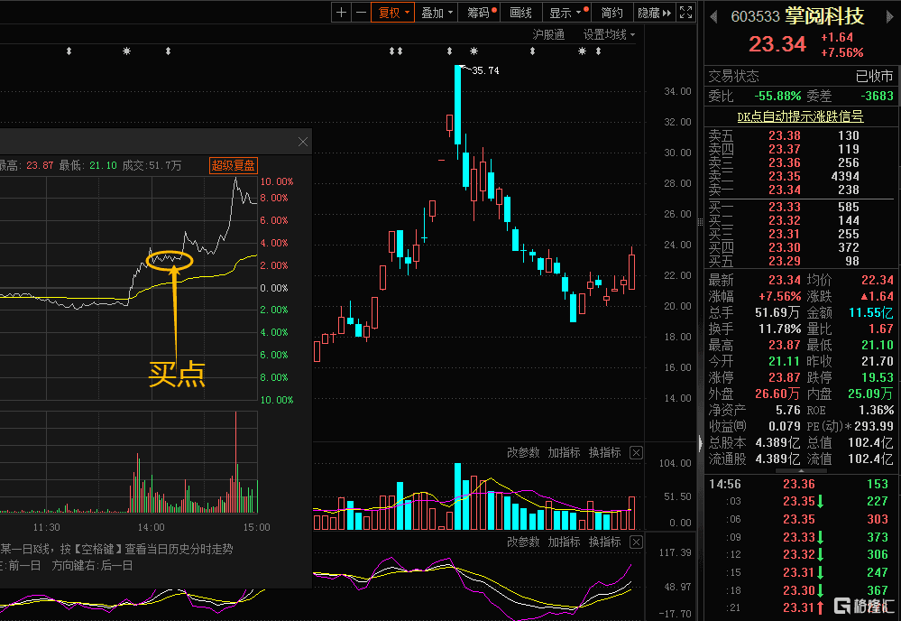Click 改参数 in bottom oscillator panel
901x621 pixels.
pyautogui.click(x=523, y=542)
